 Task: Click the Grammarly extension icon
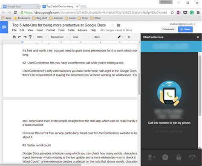tap(192, 12)
